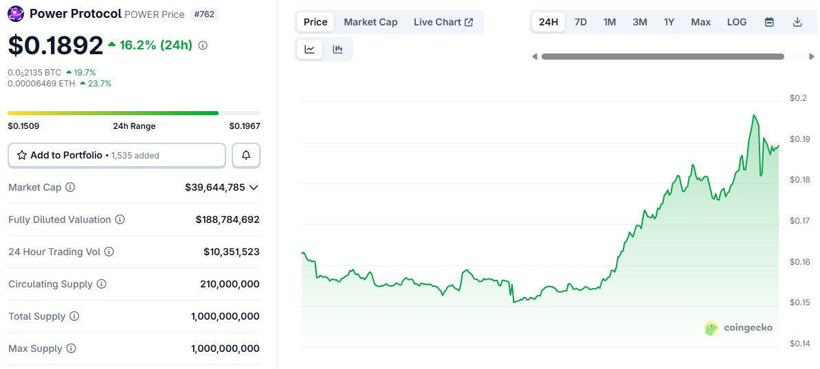Click the #762 rank badge
This screenshot has height=369, width=820.
click(x=204, y=14)
